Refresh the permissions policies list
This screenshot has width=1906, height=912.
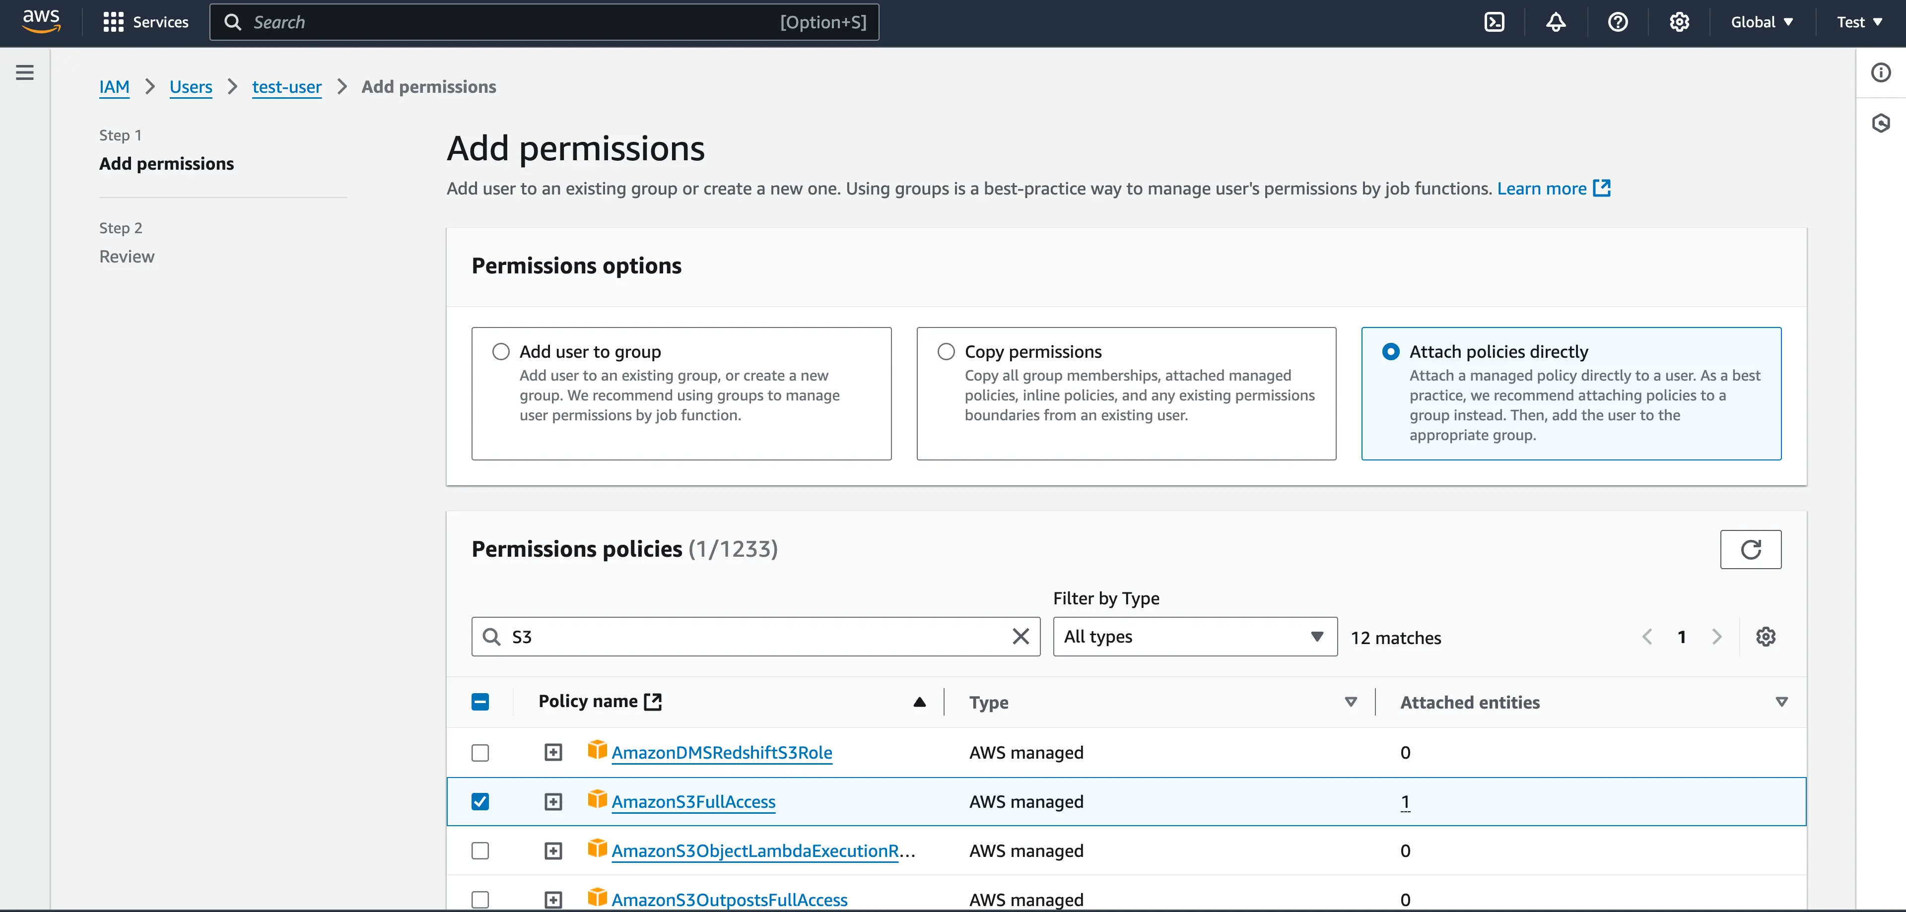(1750, 550)
